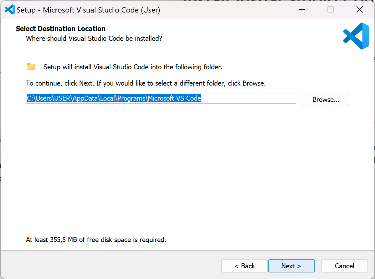Go back to the previous step

[244, 266]
